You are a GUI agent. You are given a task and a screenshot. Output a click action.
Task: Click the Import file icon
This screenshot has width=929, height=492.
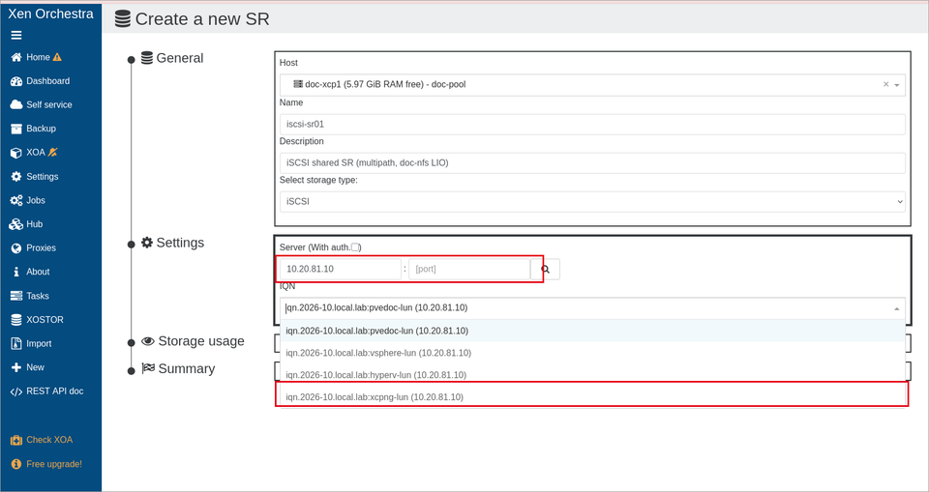(x=16, y=343)
